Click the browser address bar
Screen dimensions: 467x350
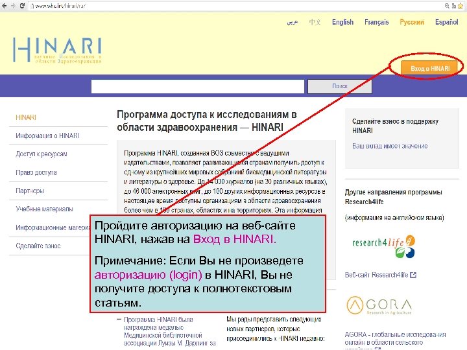click(x=235, y=6)
